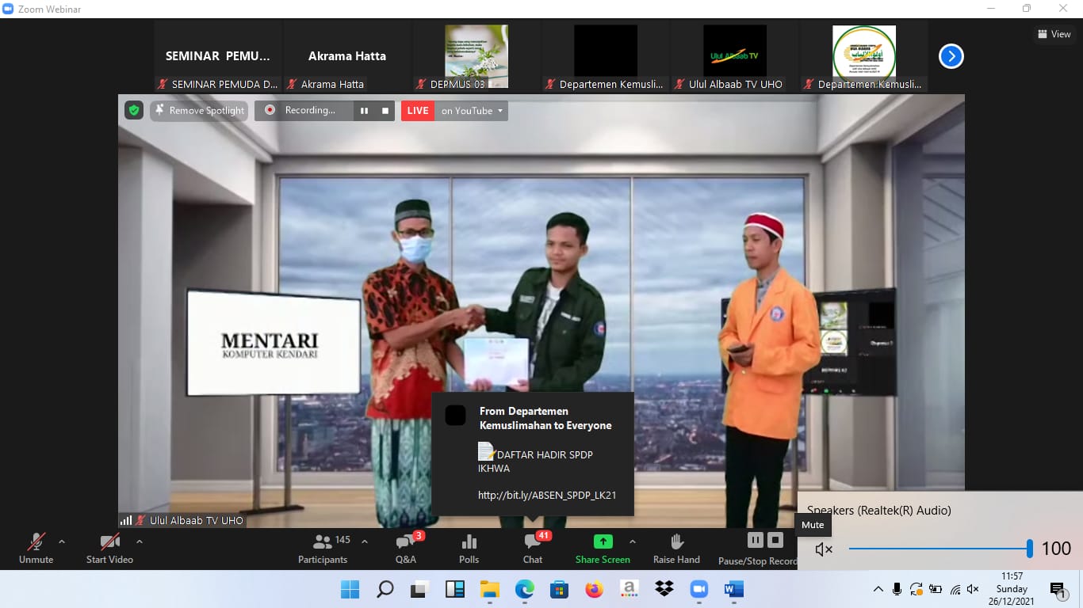Toggle Start Video camera
The image size is (1083, 608).
[x=109, y=548]
